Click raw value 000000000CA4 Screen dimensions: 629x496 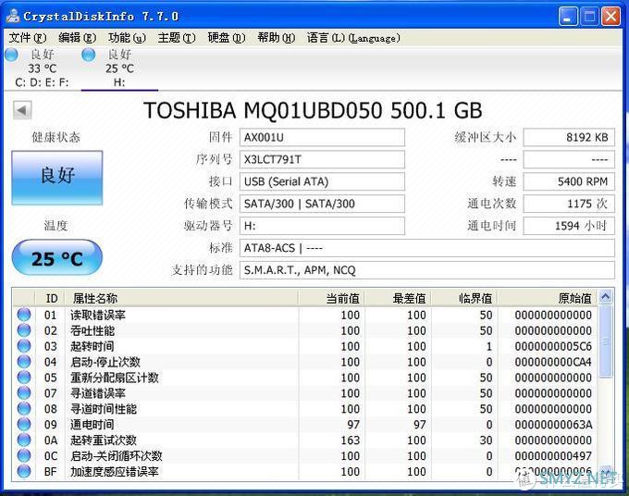click(553, 362)
